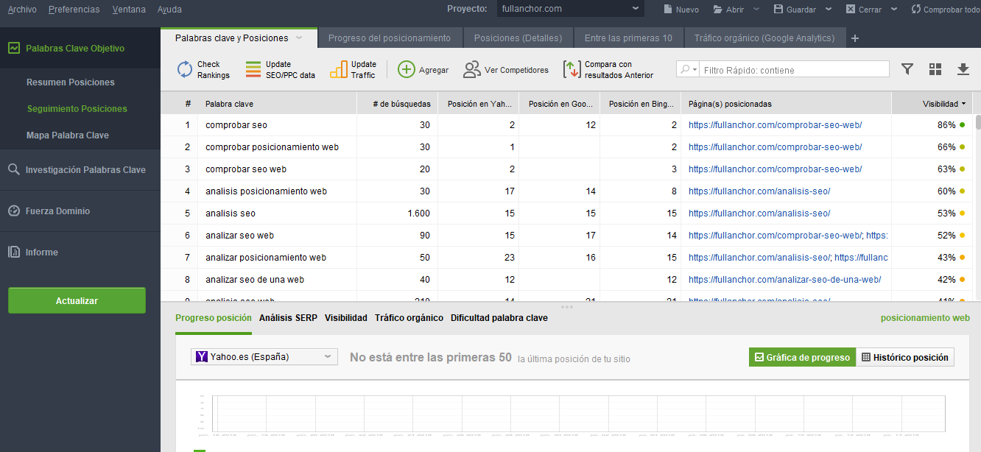Switch to Progreso del posicionamiento tab

click(x=390, y=38)
